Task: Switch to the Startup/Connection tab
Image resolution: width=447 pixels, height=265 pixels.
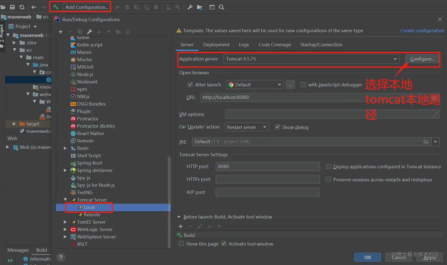Action: pos(321,45)
